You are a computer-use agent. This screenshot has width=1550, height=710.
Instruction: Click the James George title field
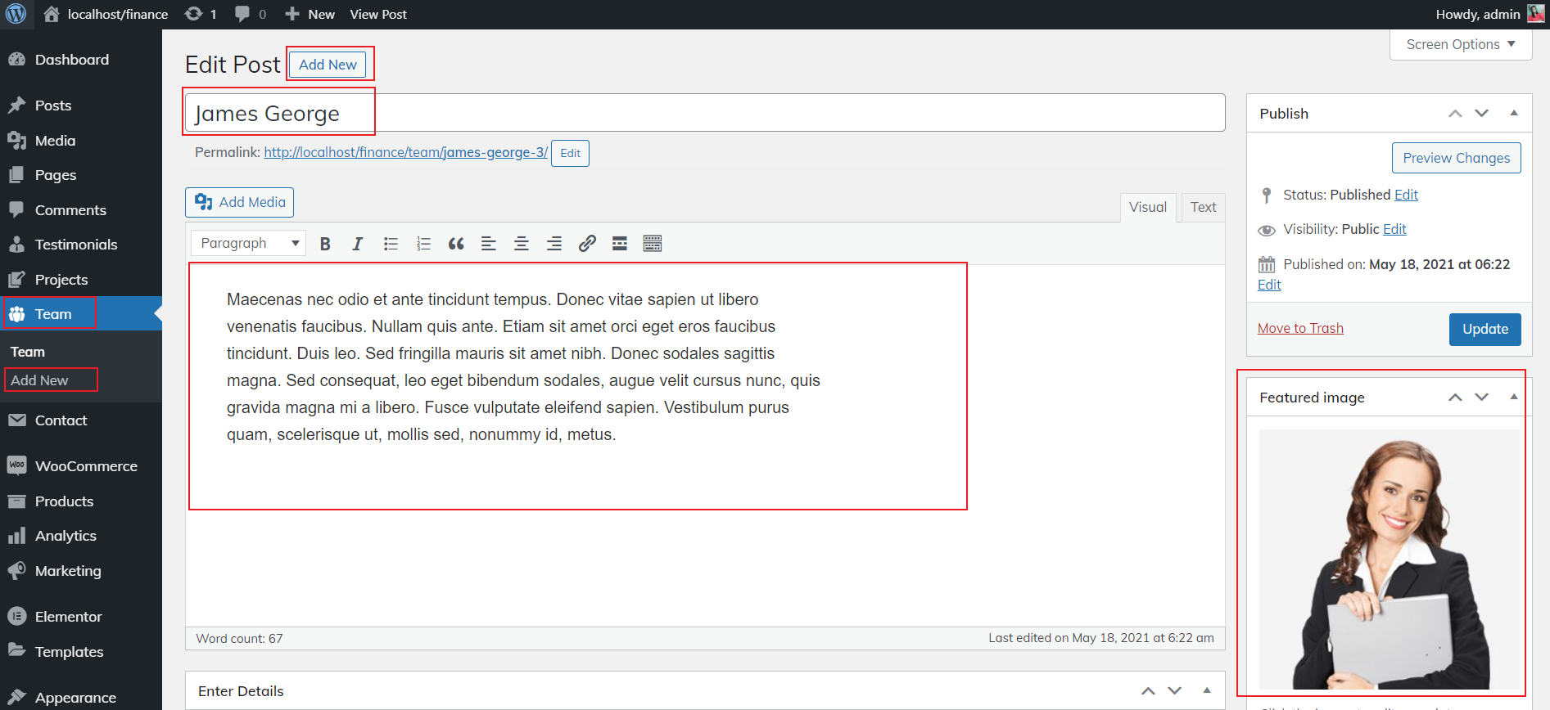click(x=704, y=113)
